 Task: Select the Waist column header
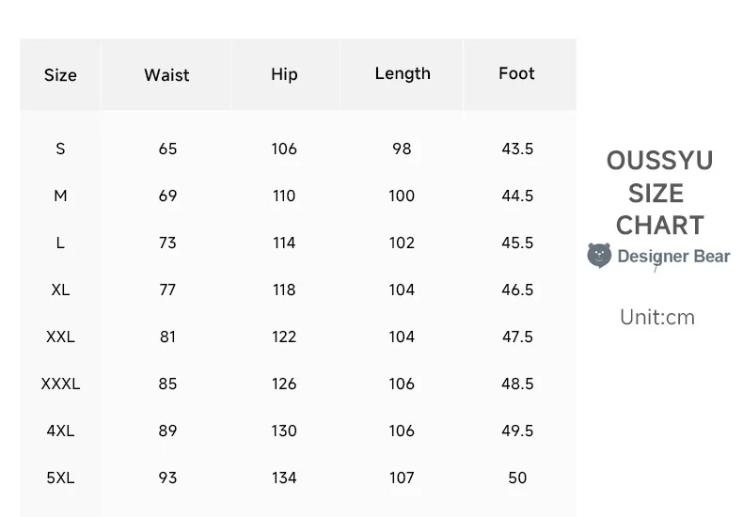pos(166,75)
